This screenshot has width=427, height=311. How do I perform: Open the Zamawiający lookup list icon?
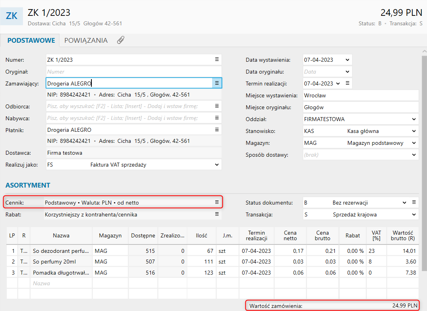coord(216,83)
